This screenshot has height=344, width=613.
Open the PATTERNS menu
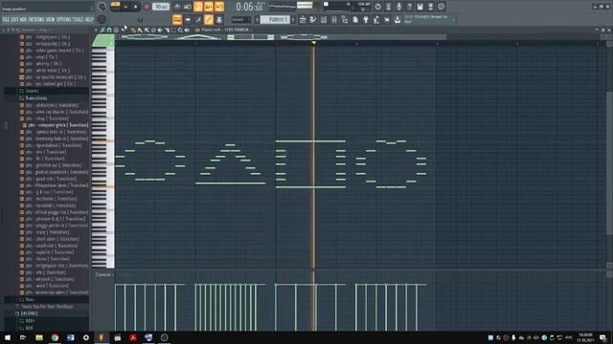[x=36, y=19]
